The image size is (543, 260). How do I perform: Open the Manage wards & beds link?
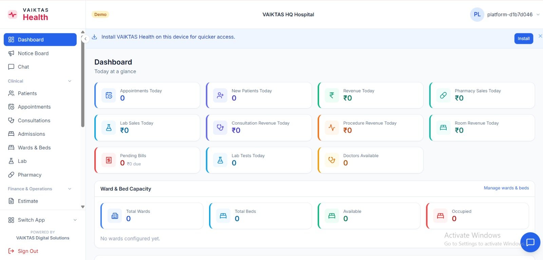tap(506, 188)
